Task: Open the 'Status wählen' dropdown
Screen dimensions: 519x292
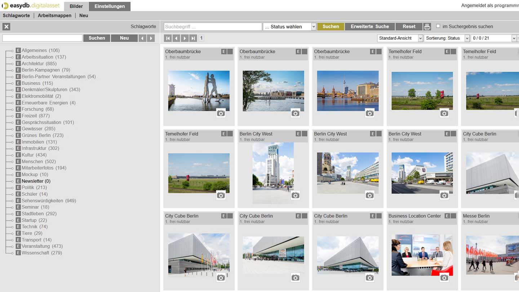Action: click(290, 27)
